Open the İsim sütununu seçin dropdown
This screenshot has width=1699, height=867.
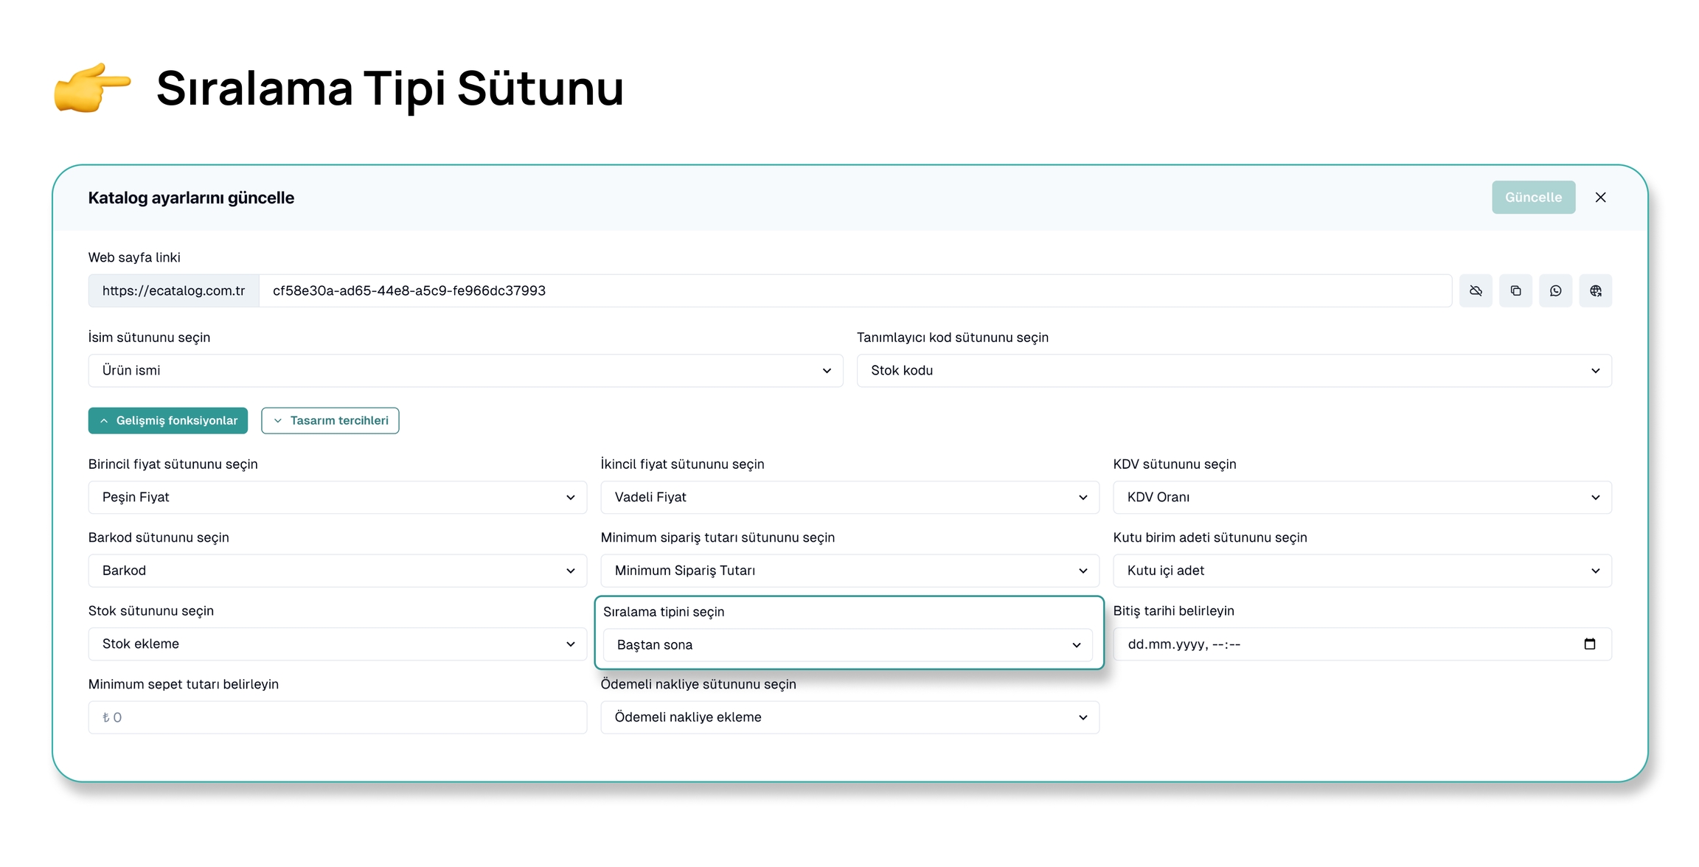click(465, 370)
